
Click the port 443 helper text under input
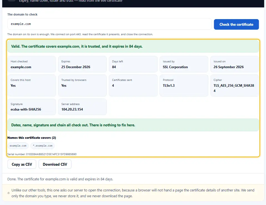[x=80, y=34]
